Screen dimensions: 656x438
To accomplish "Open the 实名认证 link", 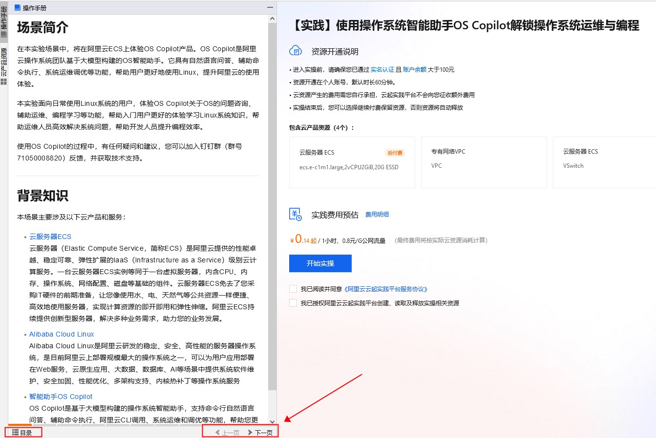I will point(382,70).
